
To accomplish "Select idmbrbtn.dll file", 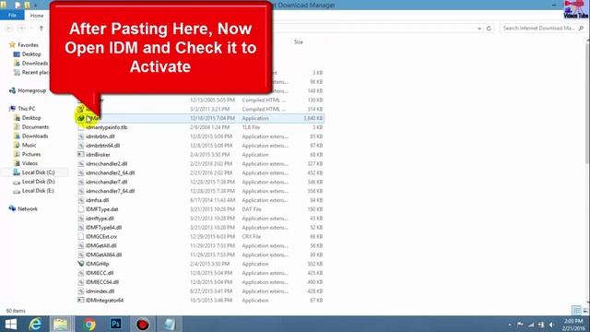I will [100, 136].
